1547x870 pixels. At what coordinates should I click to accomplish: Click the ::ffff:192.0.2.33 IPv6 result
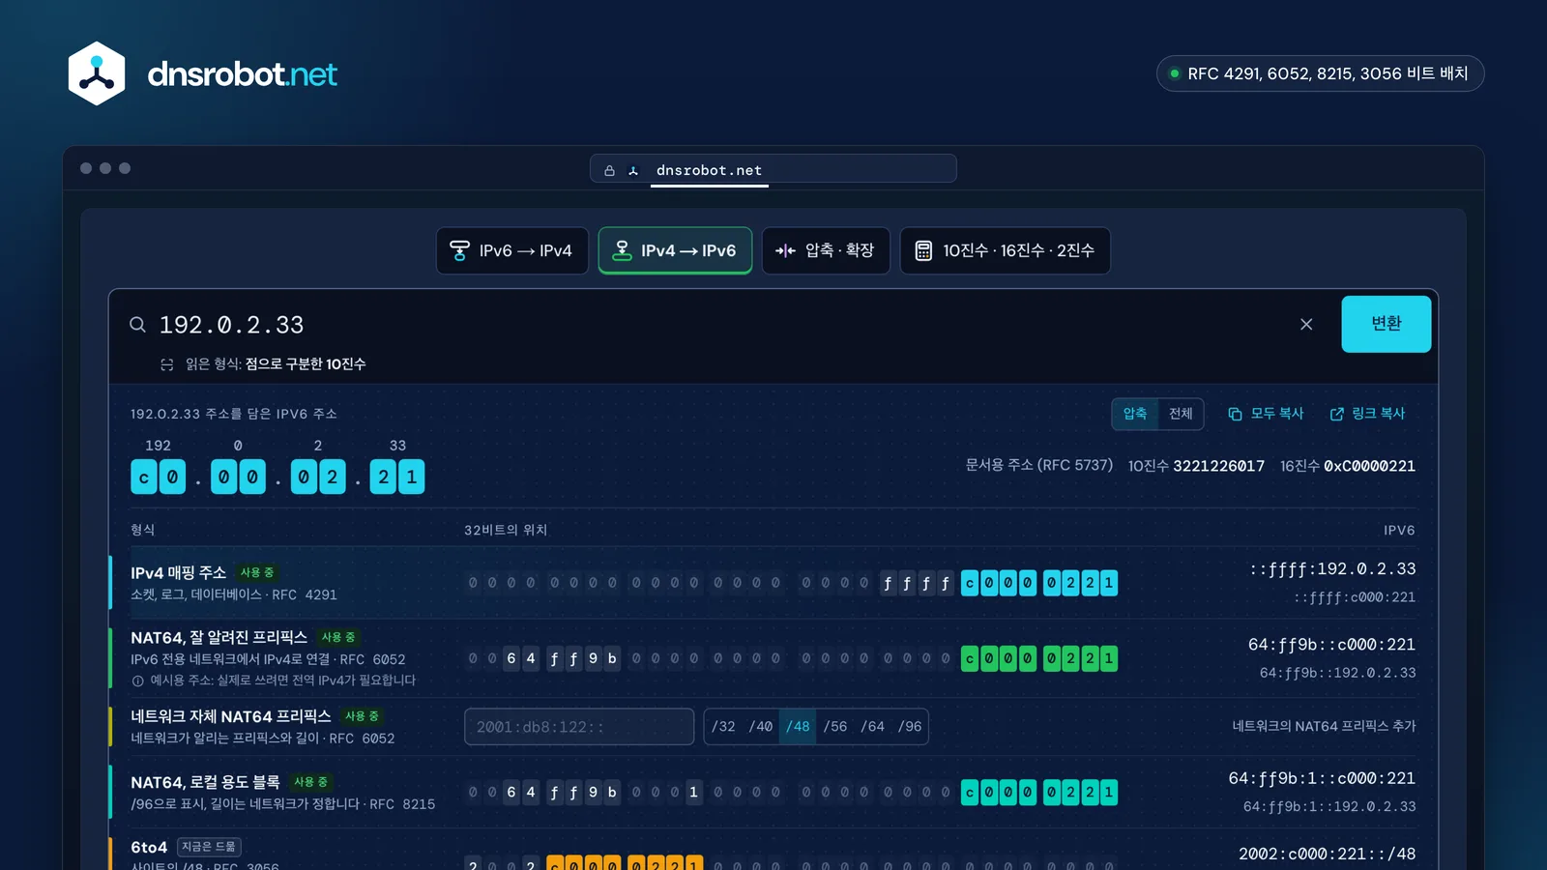click(x=1332, y=569)
